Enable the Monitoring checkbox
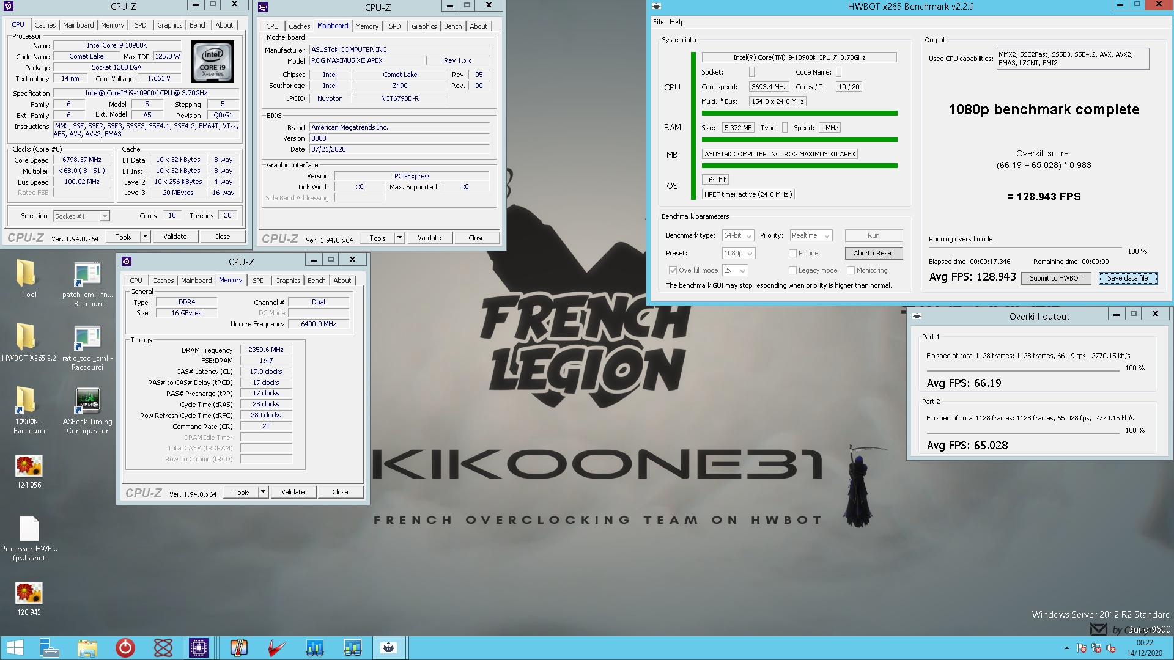Image resolution: width=1174 pixels, height=660 pixels. click(851, 270)
